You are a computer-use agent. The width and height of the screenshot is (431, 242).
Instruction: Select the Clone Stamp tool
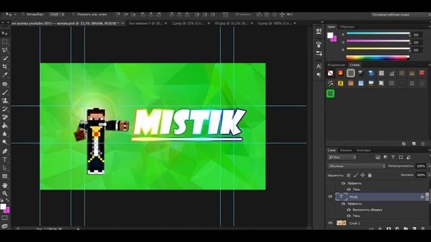pyautogui.click(x=5, y=100)
